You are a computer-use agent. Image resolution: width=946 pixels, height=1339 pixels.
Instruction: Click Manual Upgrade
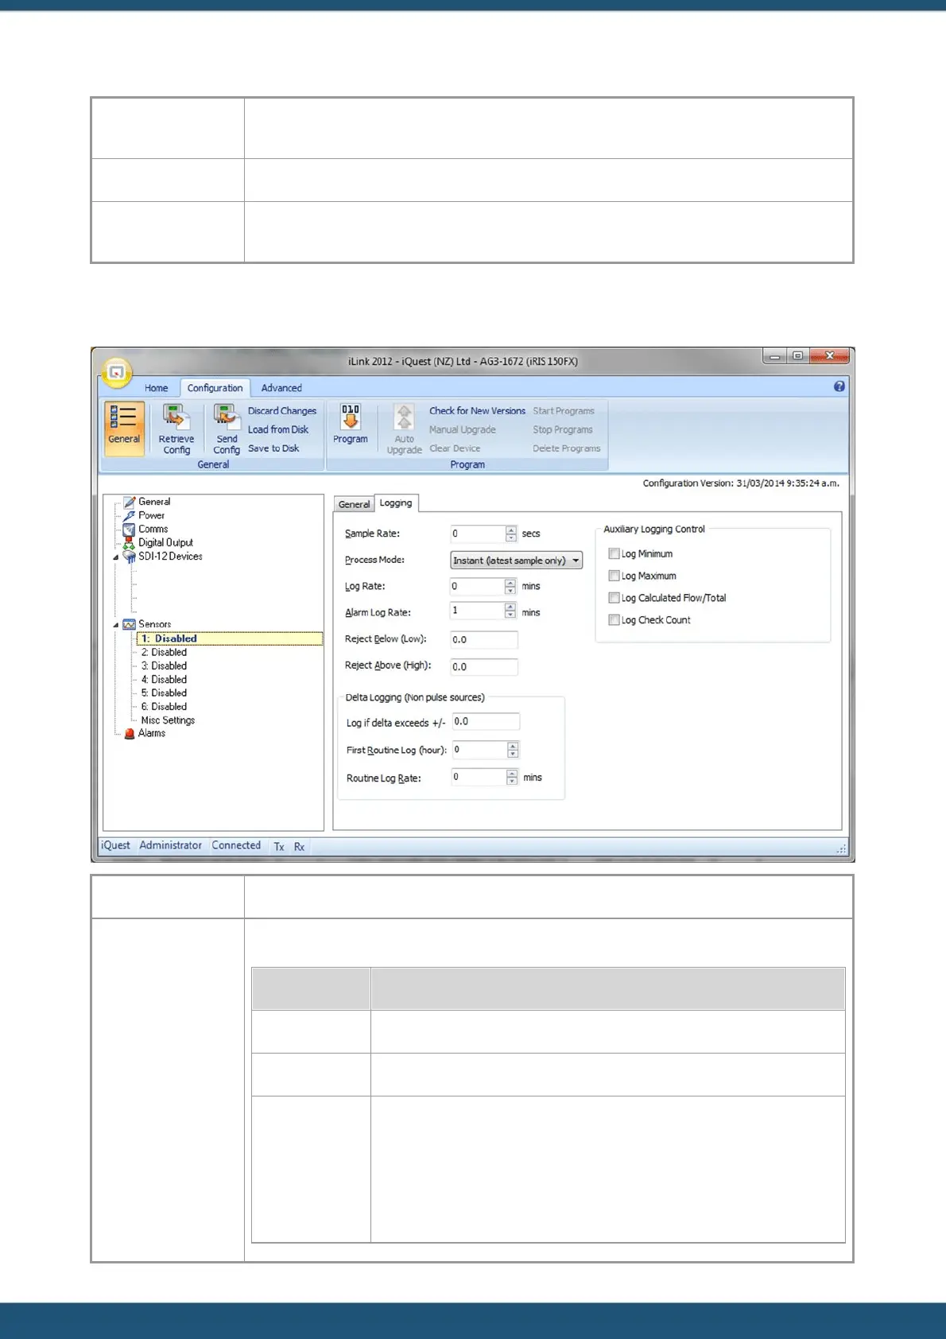point(463,429)
